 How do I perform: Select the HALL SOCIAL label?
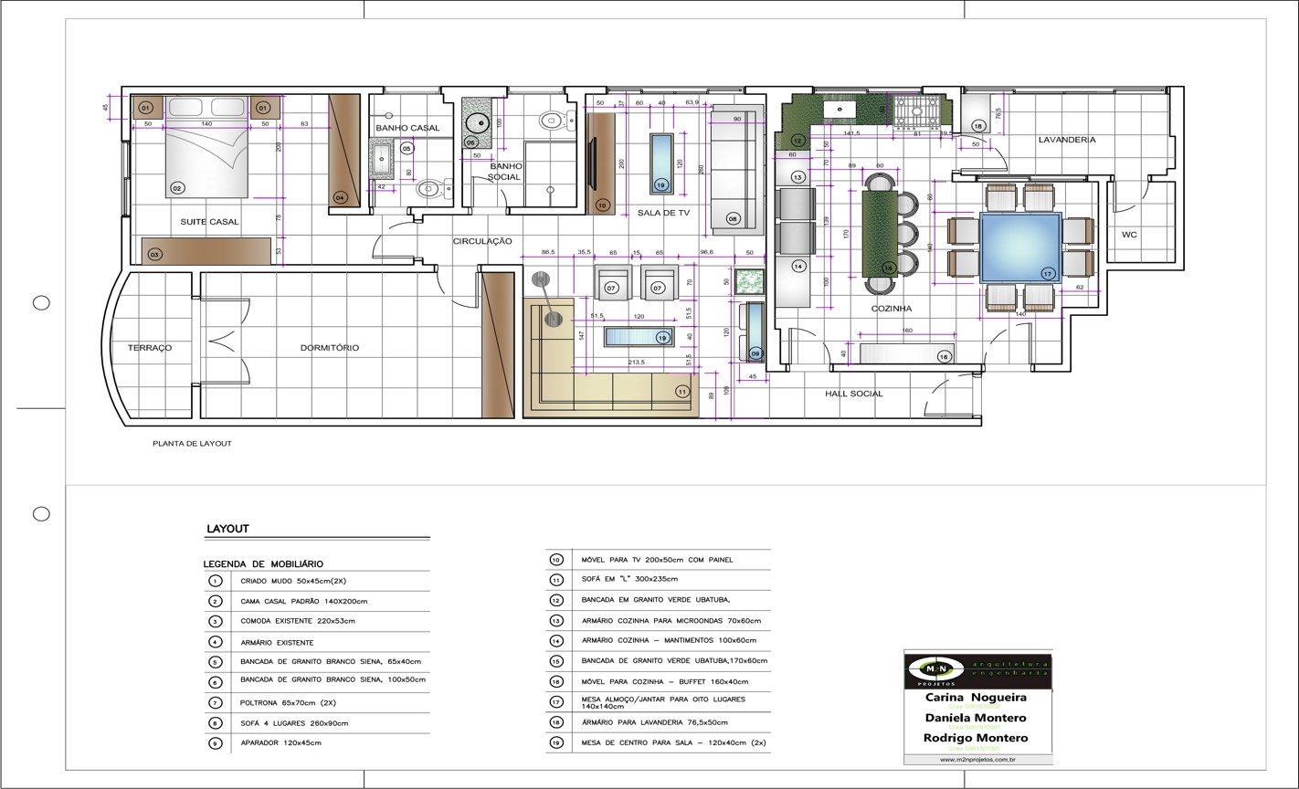tap(854, 394)
